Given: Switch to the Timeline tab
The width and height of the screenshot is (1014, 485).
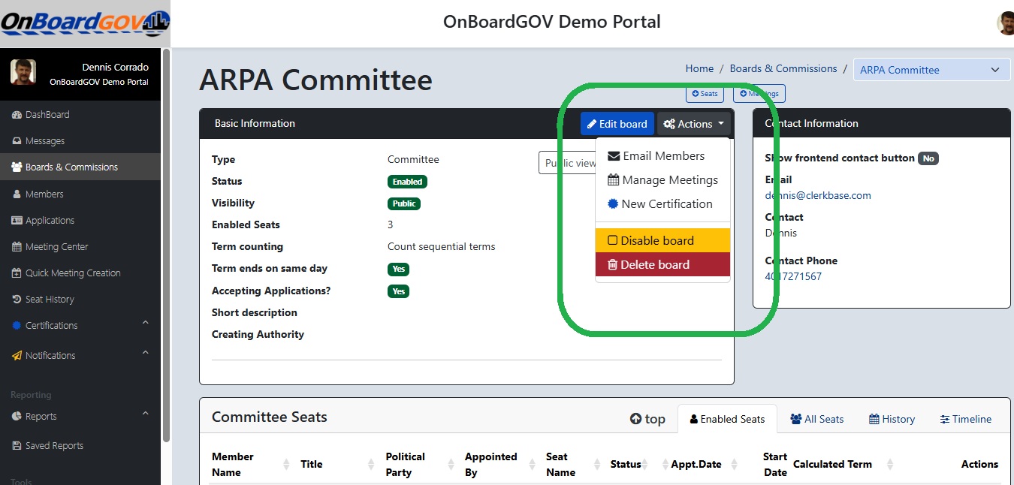Looking at the screenshot, I should click(966, 419).
